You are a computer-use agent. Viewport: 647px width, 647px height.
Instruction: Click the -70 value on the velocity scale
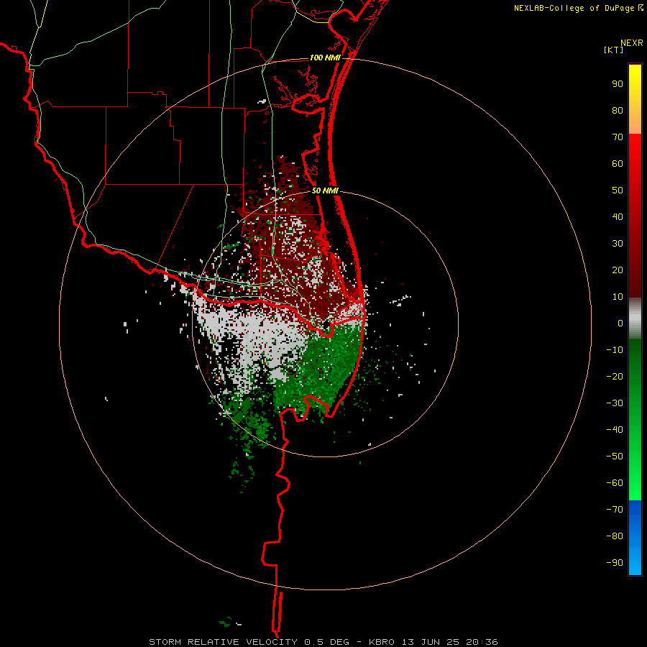pos(615,509)
